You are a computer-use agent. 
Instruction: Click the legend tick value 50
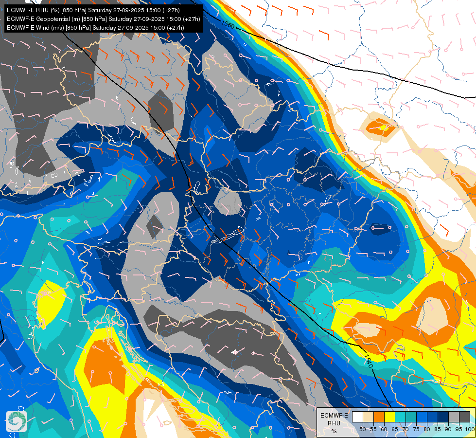click(362, 429)
